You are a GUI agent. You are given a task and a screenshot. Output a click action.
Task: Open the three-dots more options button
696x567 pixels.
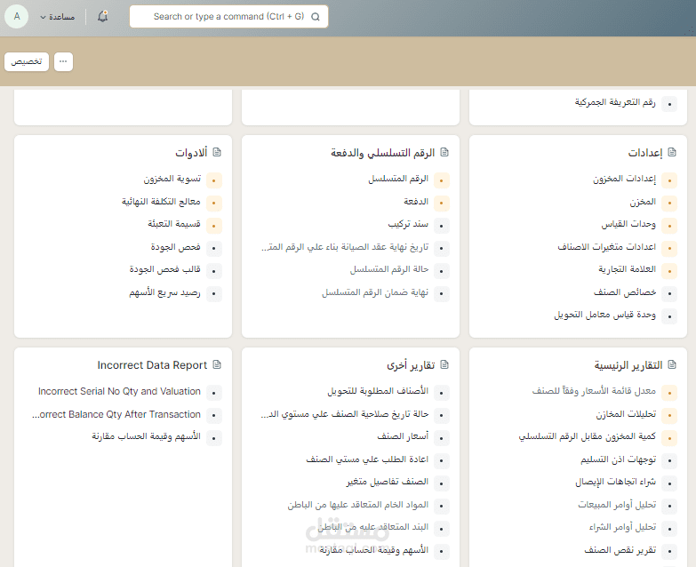tap(63, 61)
